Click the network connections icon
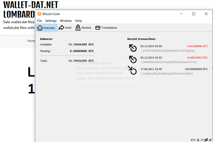 pos(206,140)
